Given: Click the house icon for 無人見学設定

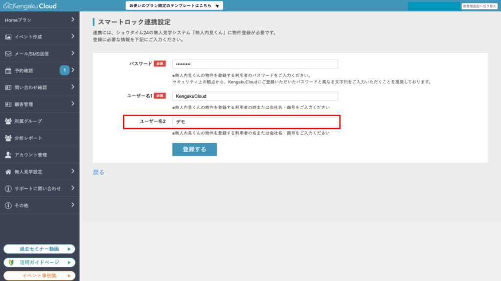Looking at the screenshot, I should pyautogui.click(x=8, y=172).
